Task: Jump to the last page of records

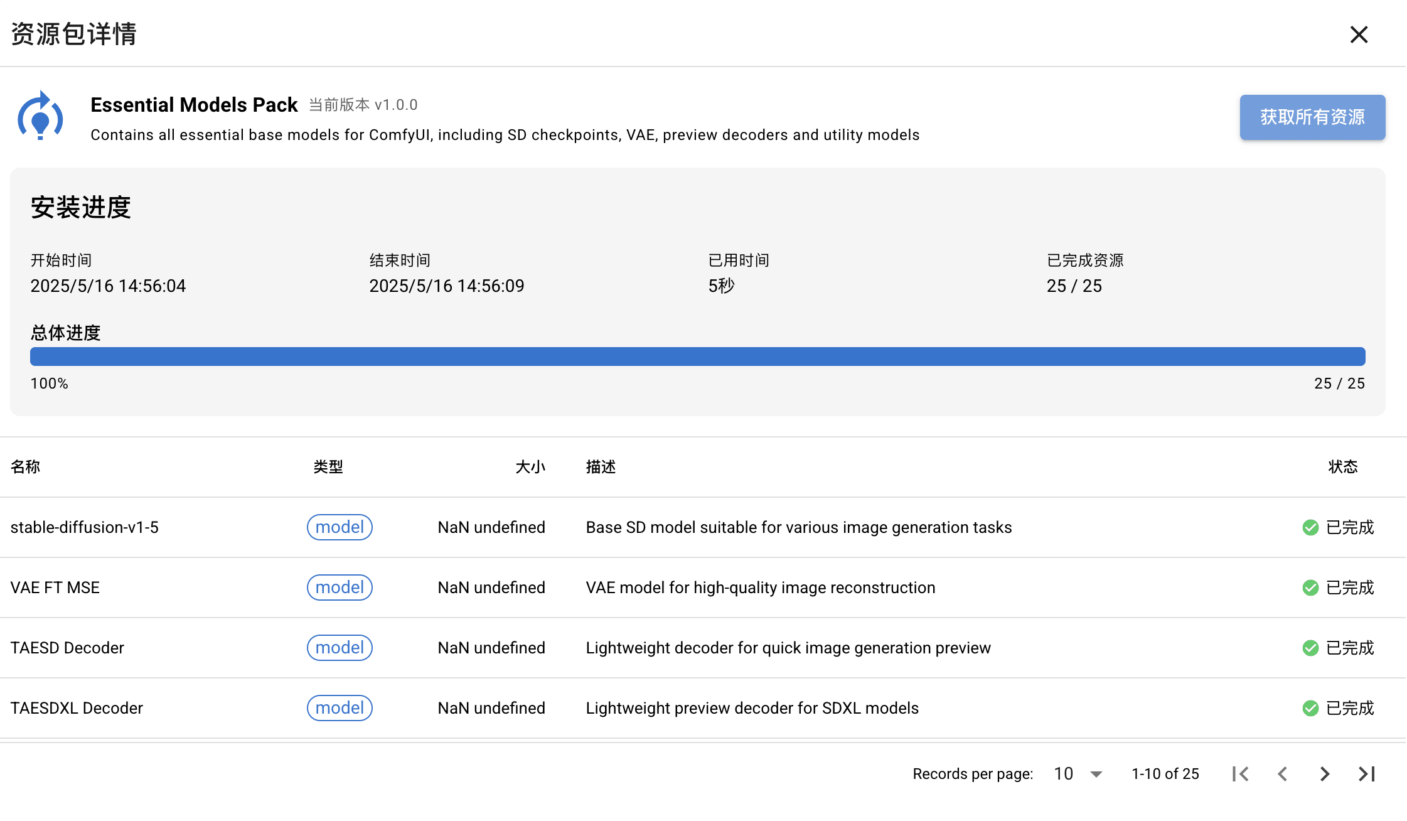Action: pyautogui.click(x=1367, y=774)
